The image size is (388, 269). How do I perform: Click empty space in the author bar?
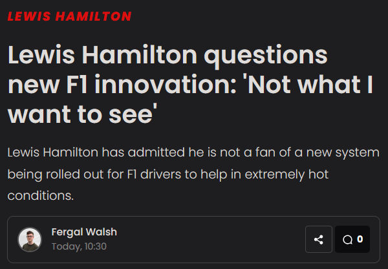[x=207, y=240]
